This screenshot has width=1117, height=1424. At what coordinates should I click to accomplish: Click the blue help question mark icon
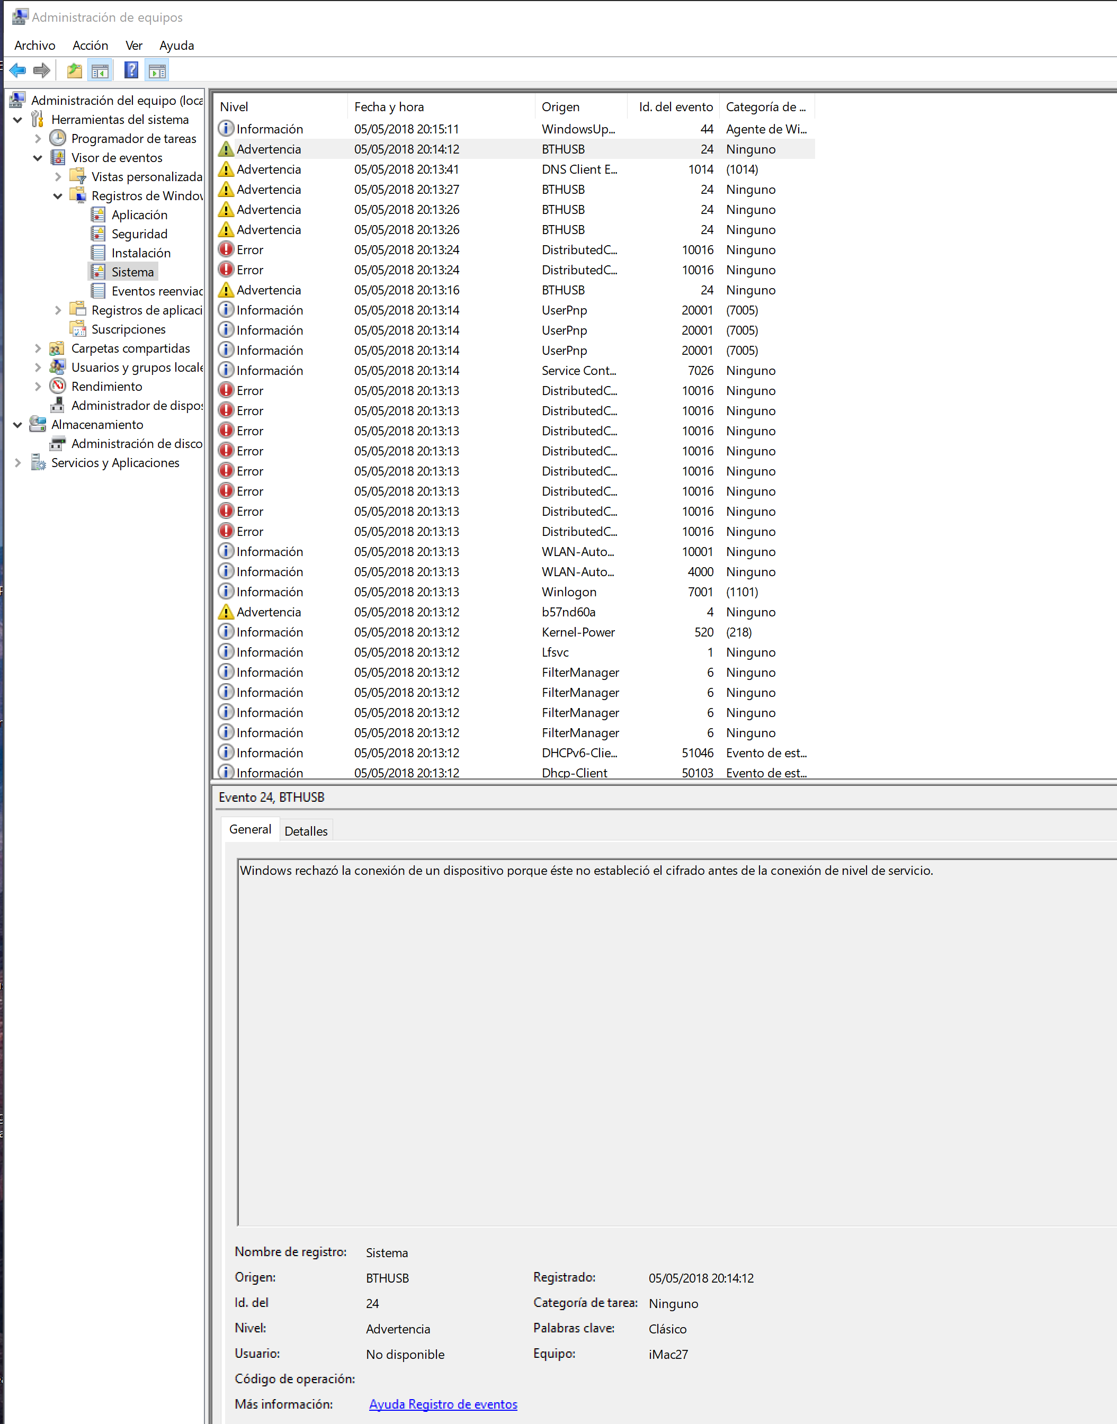[131, 70]
